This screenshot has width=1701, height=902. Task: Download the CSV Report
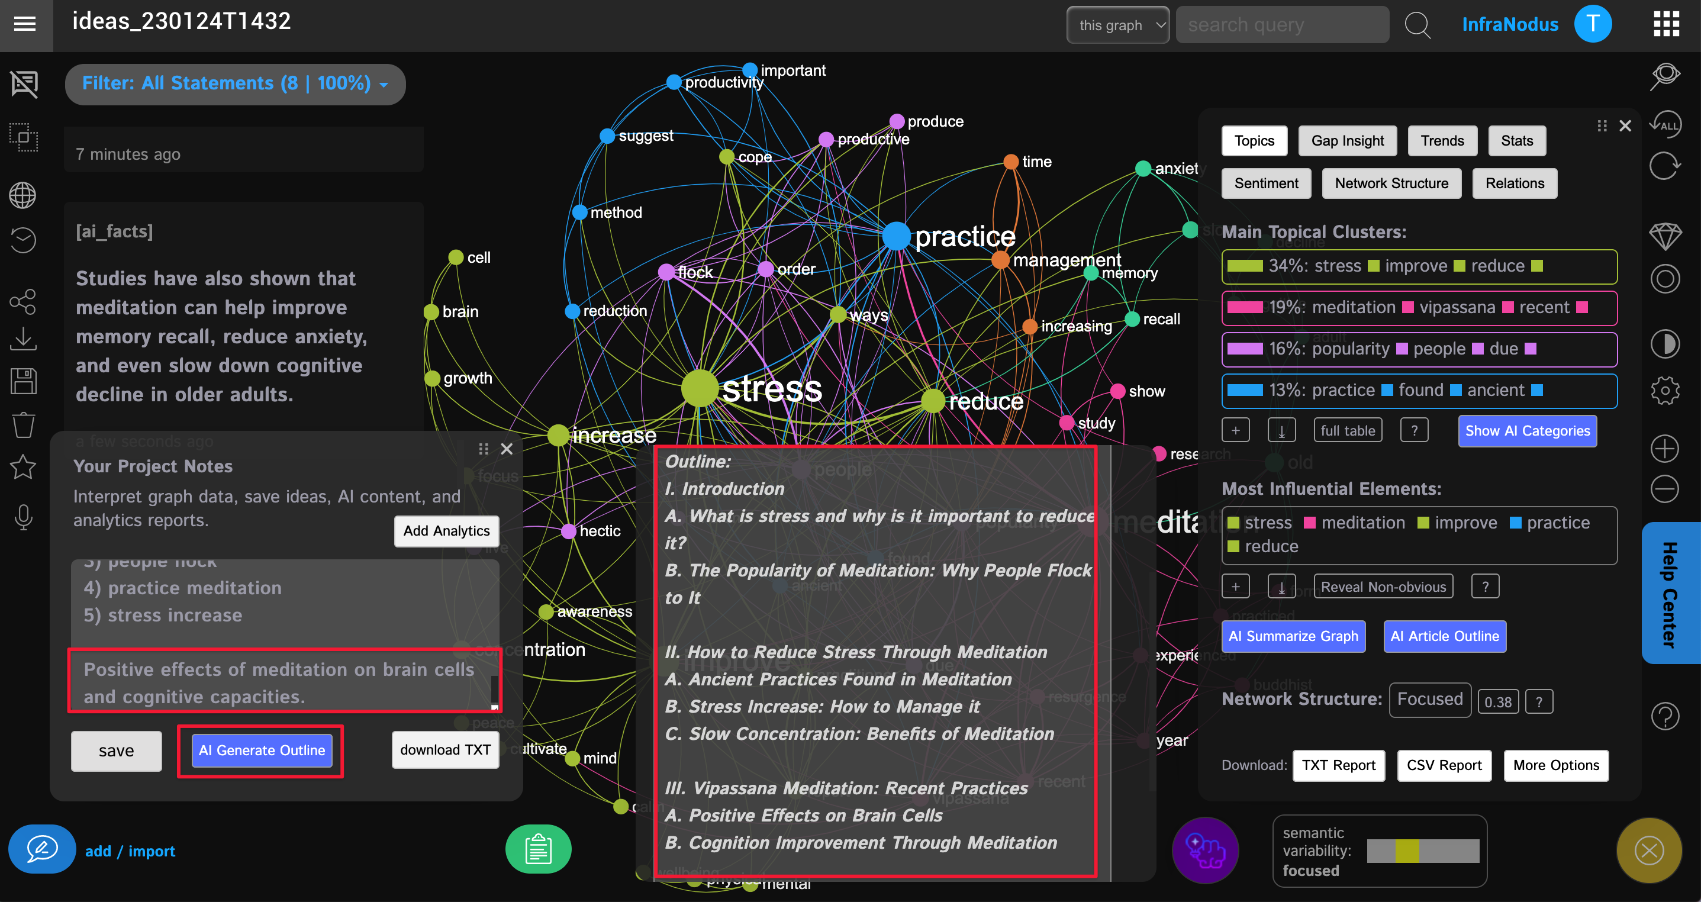[1444, 765]
